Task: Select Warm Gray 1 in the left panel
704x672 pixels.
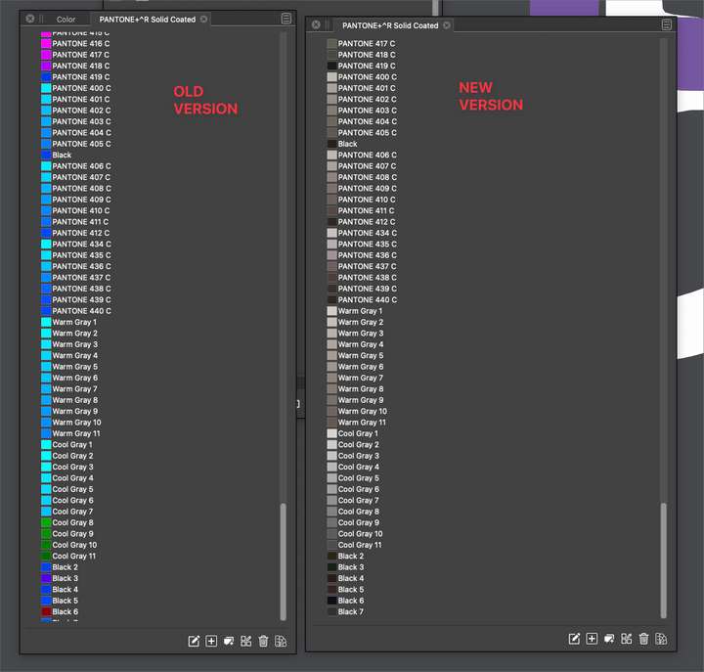Action: pos(74,322)
